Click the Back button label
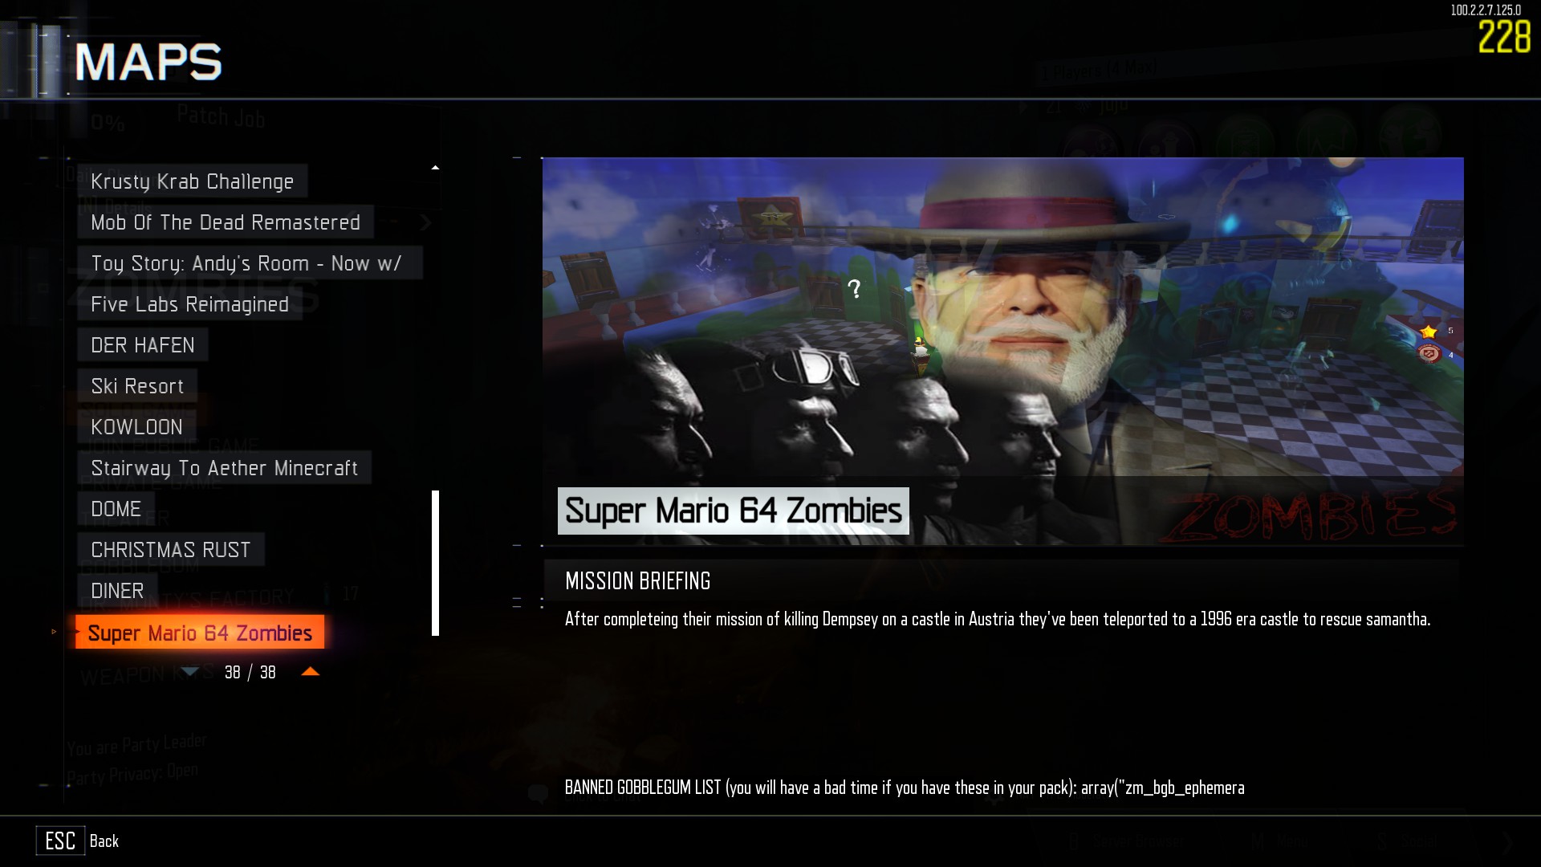The height and width of the screenshot is (867, 1541). point(104,841)
